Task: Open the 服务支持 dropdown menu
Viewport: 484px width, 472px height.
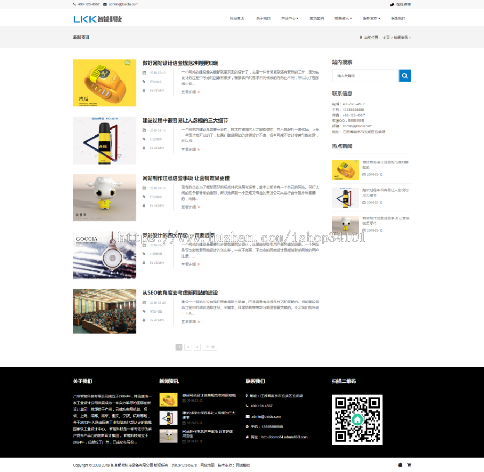Action: (x=371, y=18)
